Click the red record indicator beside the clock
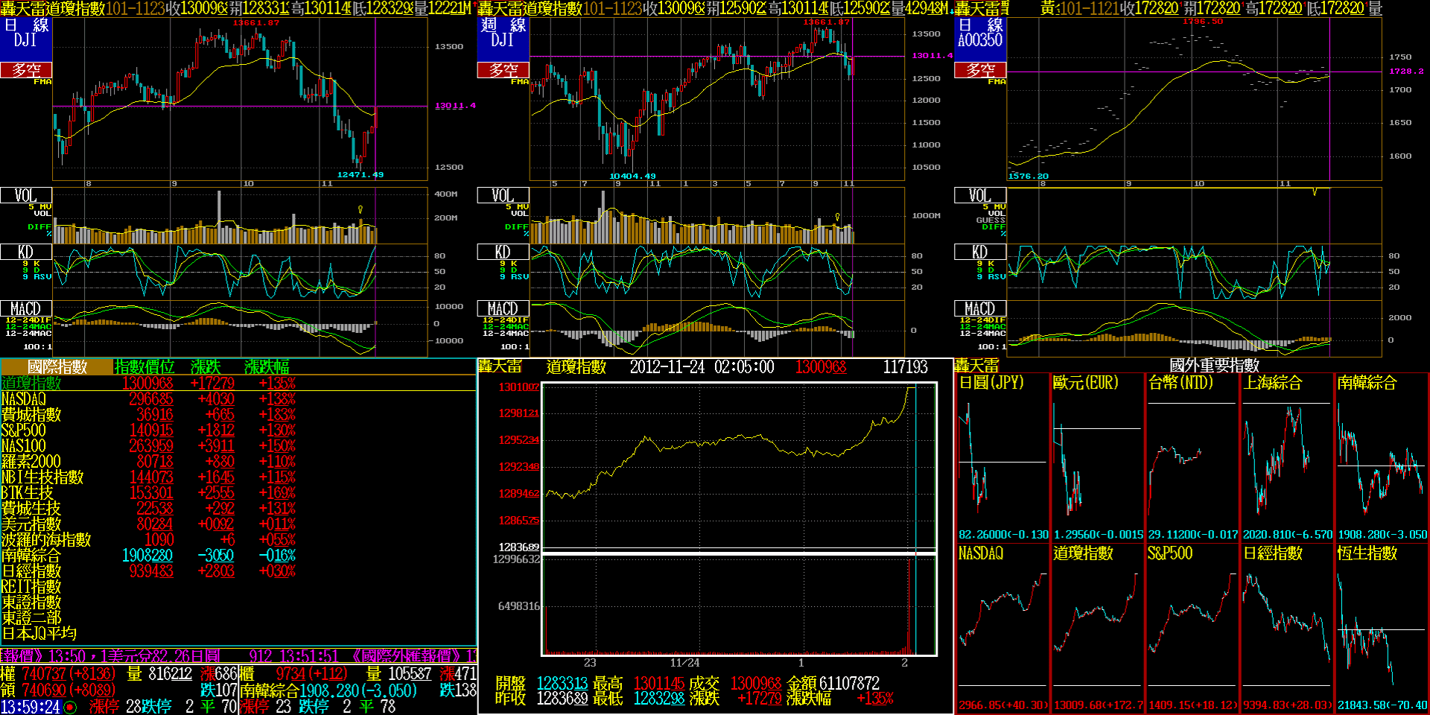1430x715 pixels. point(70,707)
